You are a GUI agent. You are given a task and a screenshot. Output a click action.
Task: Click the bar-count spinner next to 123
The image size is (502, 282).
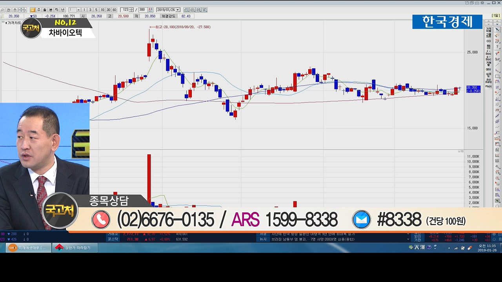pyautogui.click(x=131, y=10)
